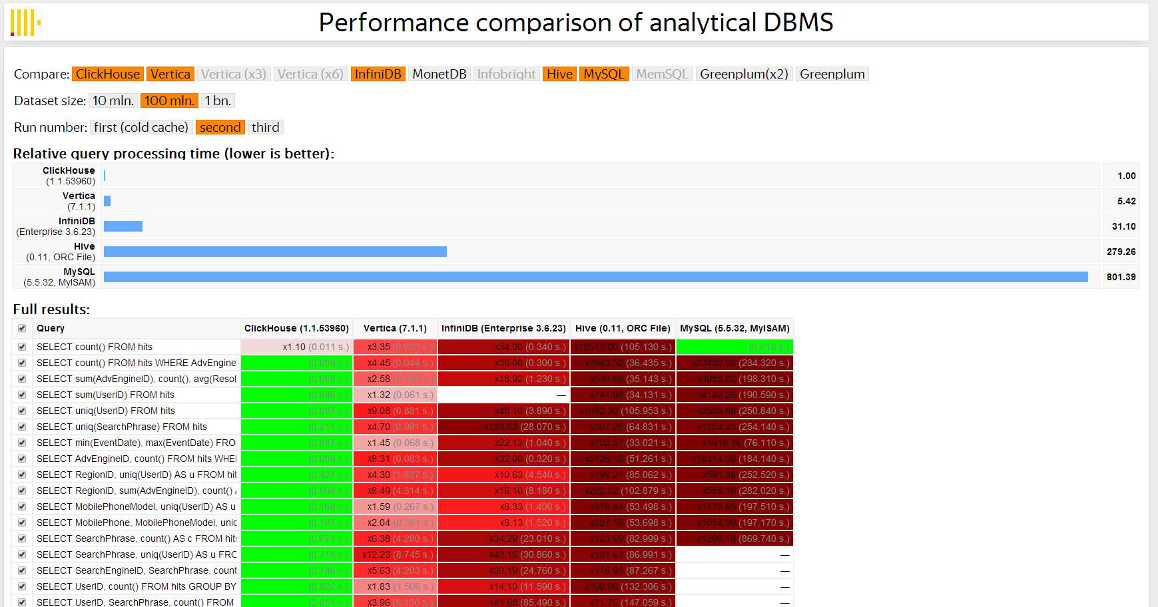Viewport: 1158px width, 607px height.
Task: Click the InfiniDB (Enterprise 3.6.23) column header
Action: pyautogui.click(x=503, y=328)
